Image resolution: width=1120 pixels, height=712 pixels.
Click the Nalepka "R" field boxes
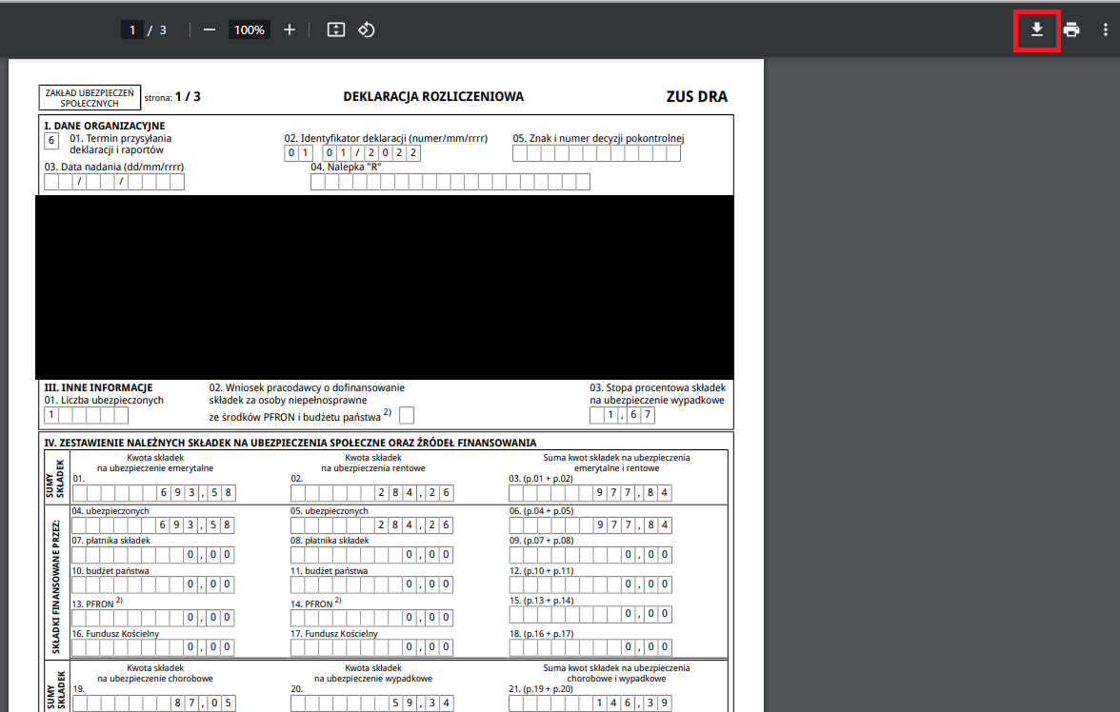[450, 182]
